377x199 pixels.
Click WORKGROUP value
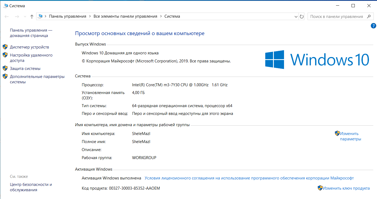pyautogui.click(x=144, y=158)
